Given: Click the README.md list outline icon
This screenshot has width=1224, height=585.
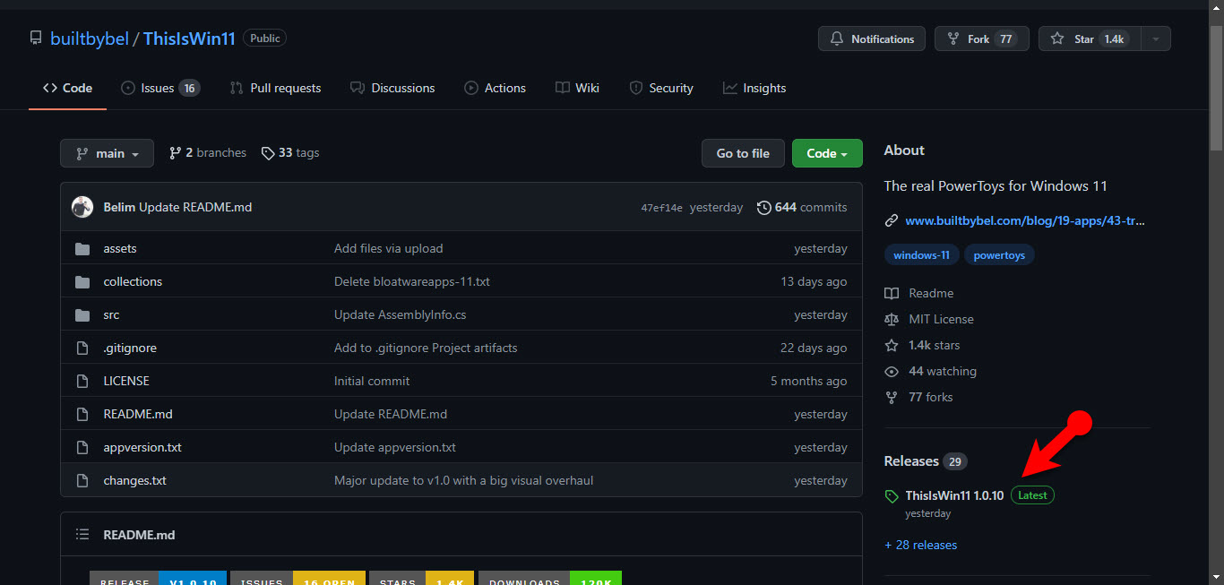Looking at the screenshot, I should (82, 535).
